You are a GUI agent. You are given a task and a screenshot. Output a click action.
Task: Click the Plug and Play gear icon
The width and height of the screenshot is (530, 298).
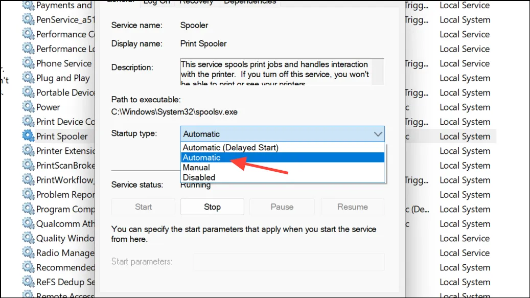[x=29, y=78]
